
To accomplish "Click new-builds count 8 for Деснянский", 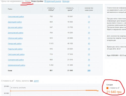I will [x=89, y=27].
